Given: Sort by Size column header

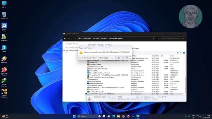Looking at the screenshot, I should [x=162, y=56].
